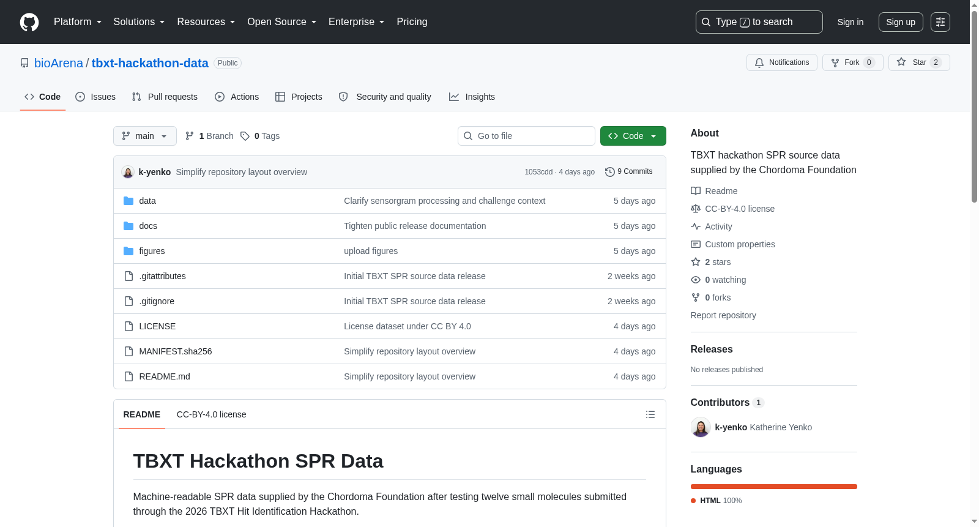View 0 forks list
Image resolution: width=979 pixels, height=527 pixels.
tap(711, 297)
